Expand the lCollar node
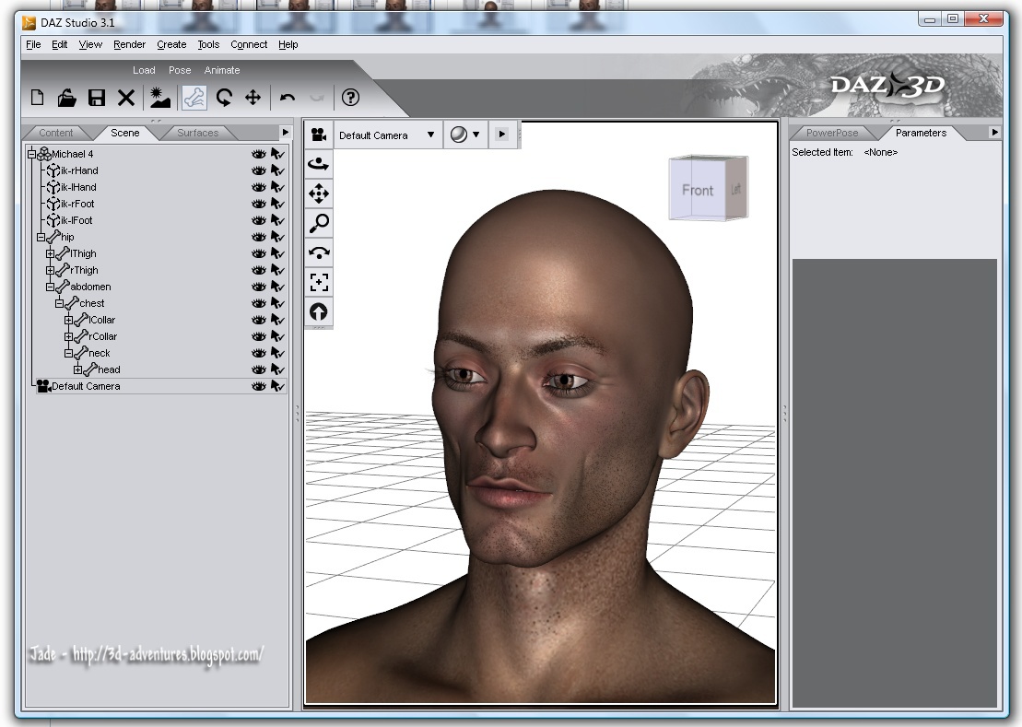The height and width of the screenshot is (727, 1022). 68,320
